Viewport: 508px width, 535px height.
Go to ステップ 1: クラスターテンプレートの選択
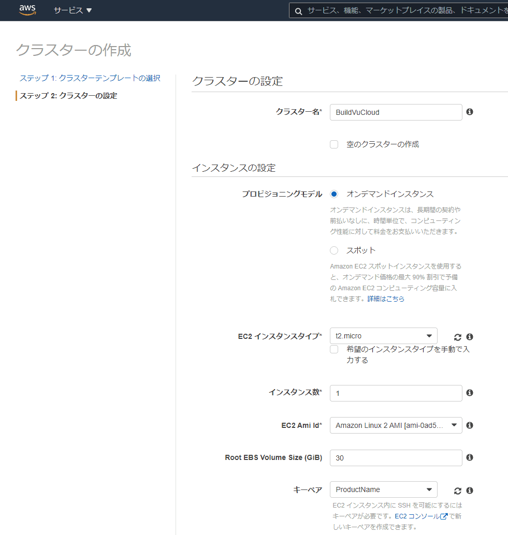tap(90, 78)
